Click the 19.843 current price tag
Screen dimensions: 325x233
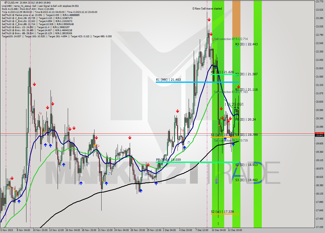[x=320, y=135]
